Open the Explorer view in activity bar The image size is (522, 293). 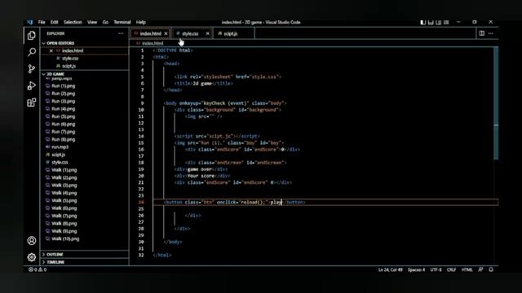tap(32, 35)
